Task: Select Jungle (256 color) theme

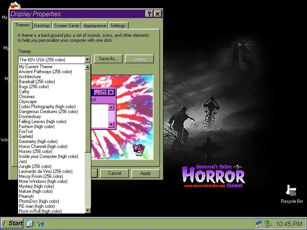Action: [x=51, y=166]
